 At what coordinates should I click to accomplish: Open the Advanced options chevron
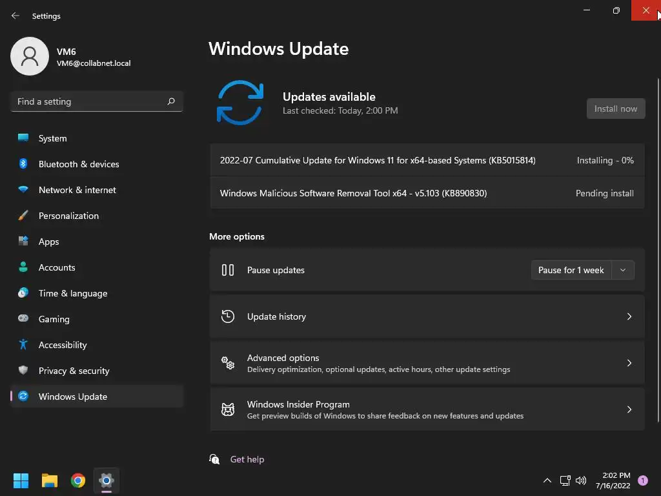[629, 363]
